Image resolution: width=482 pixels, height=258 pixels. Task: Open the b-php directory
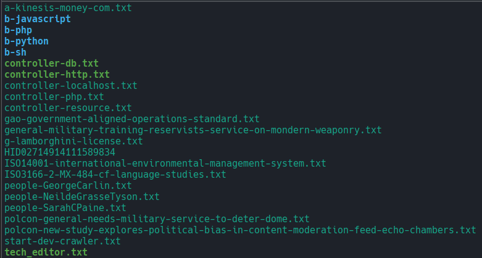tap(18, 30)
